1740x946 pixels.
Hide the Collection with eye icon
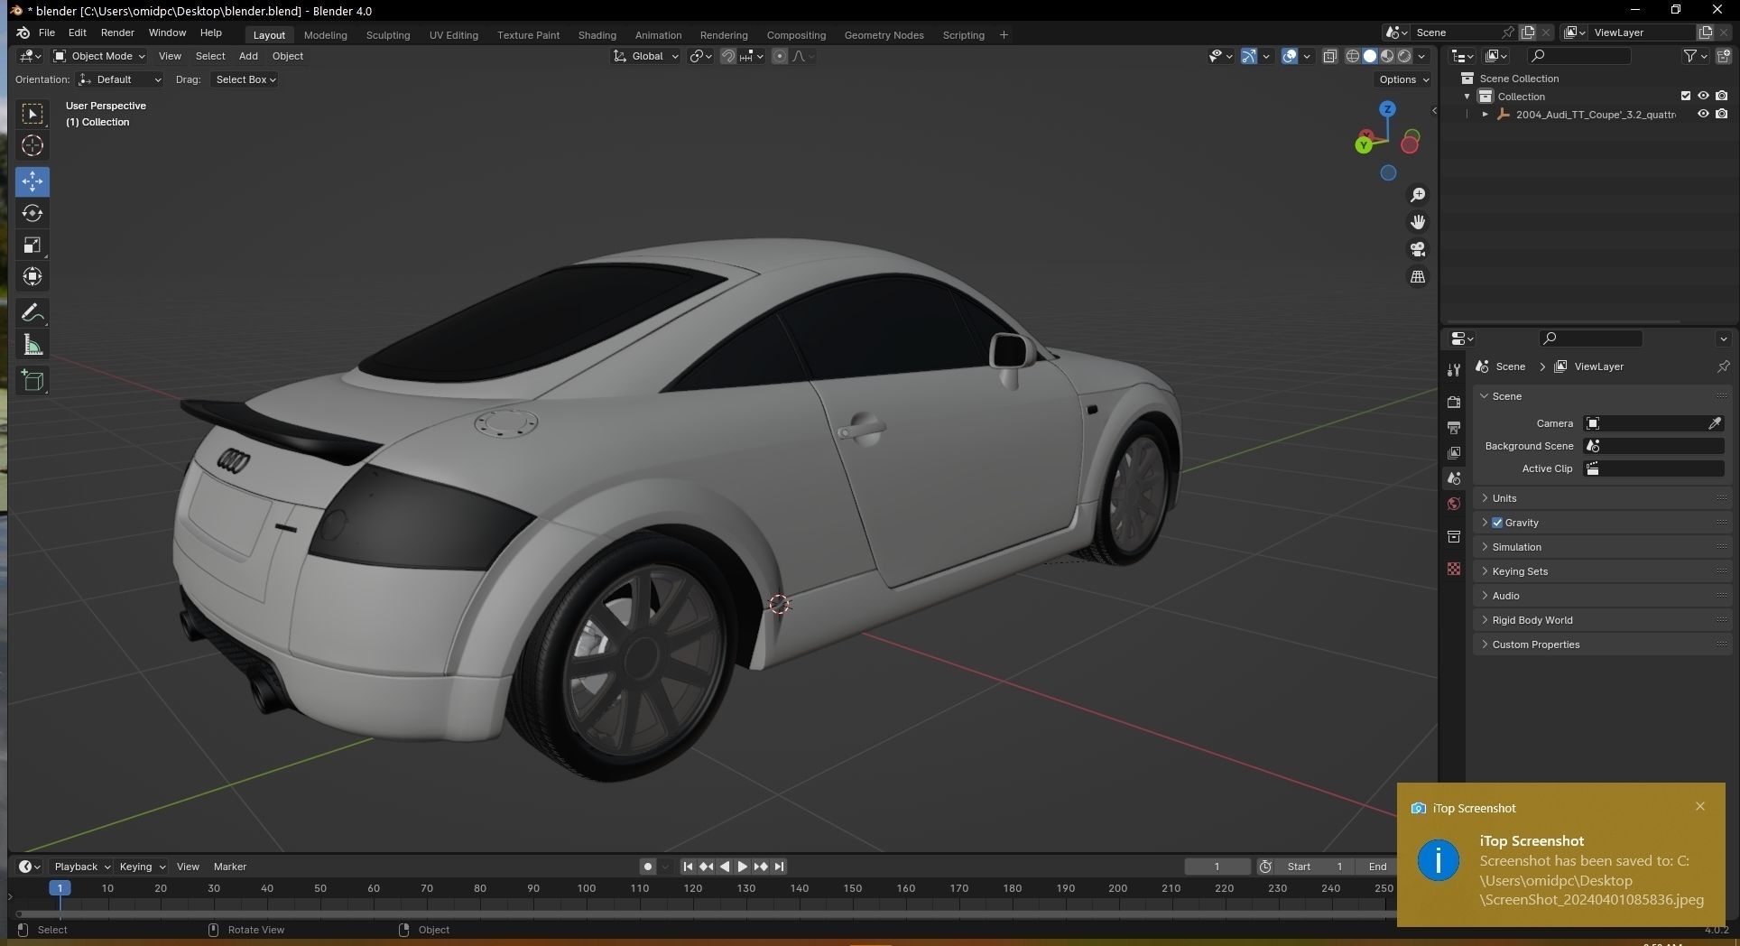click(1703, 96)
